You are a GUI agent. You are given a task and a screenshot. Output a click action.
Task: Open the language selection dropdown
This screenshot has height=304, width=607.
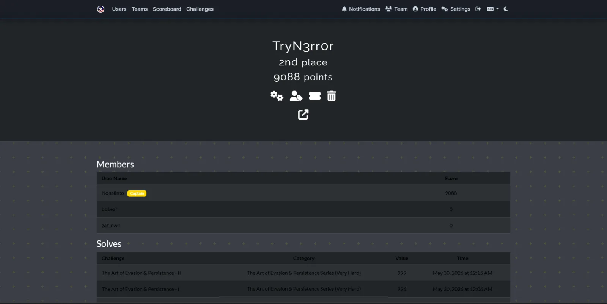click(x=492, y=9)
